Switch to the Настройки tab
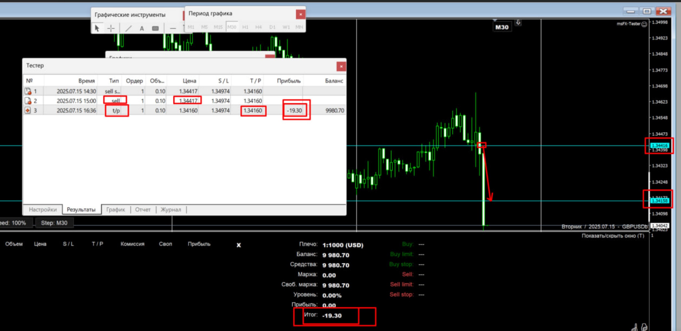The height and width of the screenshot is (331, 681). (43, 209)
